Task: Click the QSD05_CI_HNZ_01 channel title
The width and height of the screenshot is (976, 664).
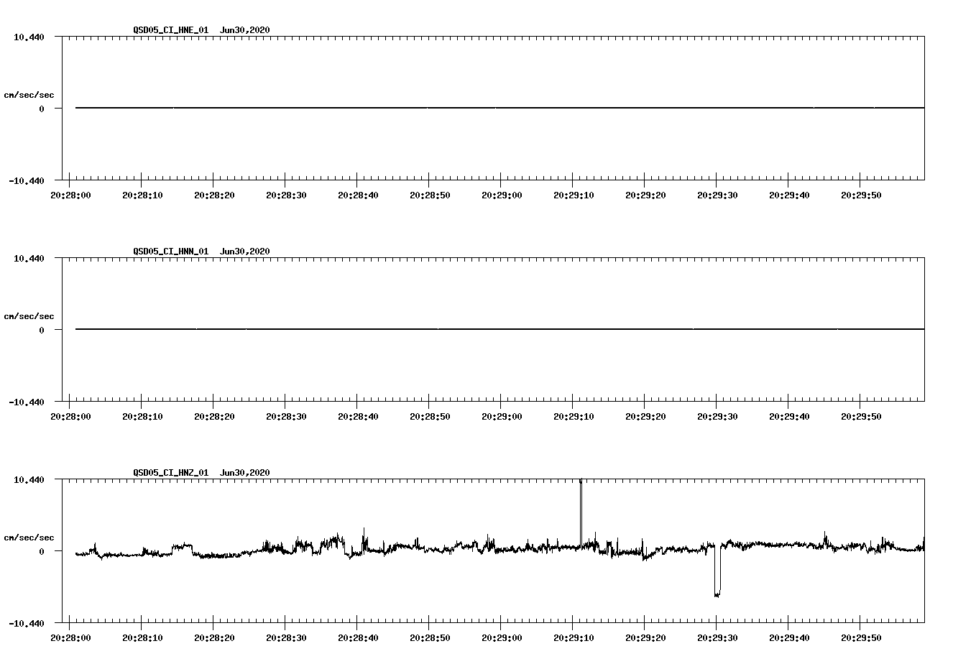Action: 171,473
